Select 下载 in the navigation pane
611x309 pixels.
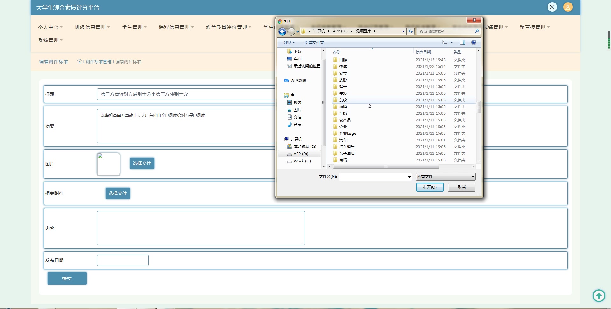click(x=294, y=52)
